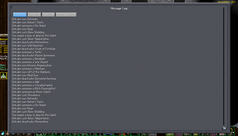Click the 'Dreadfell (2)' zone name text
Image resolution: width=238 pixels, height=136 pixels.
pos(226,2)
